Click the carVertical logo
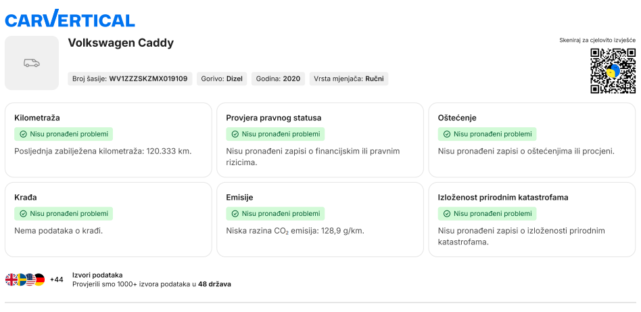 click(x=70, y=19)
